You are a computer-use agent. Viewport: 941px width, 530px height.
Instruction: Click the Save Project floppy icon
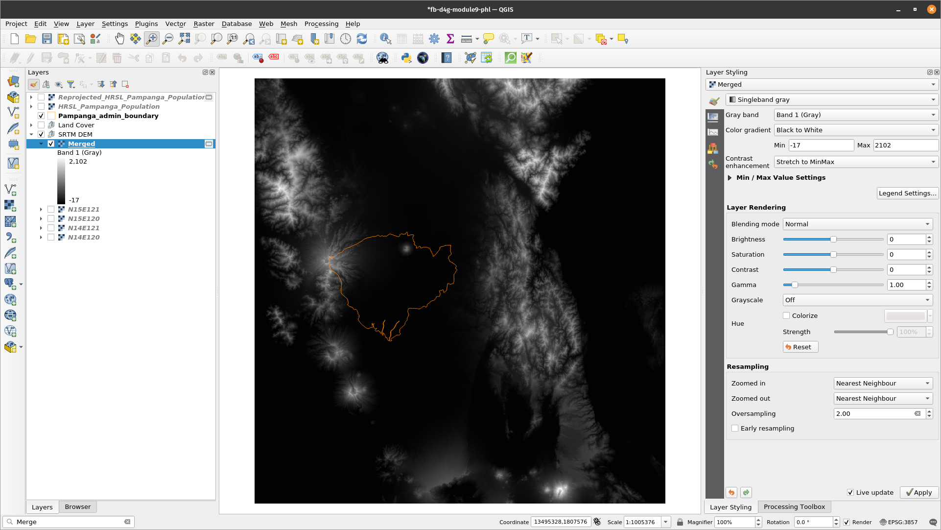47,39
